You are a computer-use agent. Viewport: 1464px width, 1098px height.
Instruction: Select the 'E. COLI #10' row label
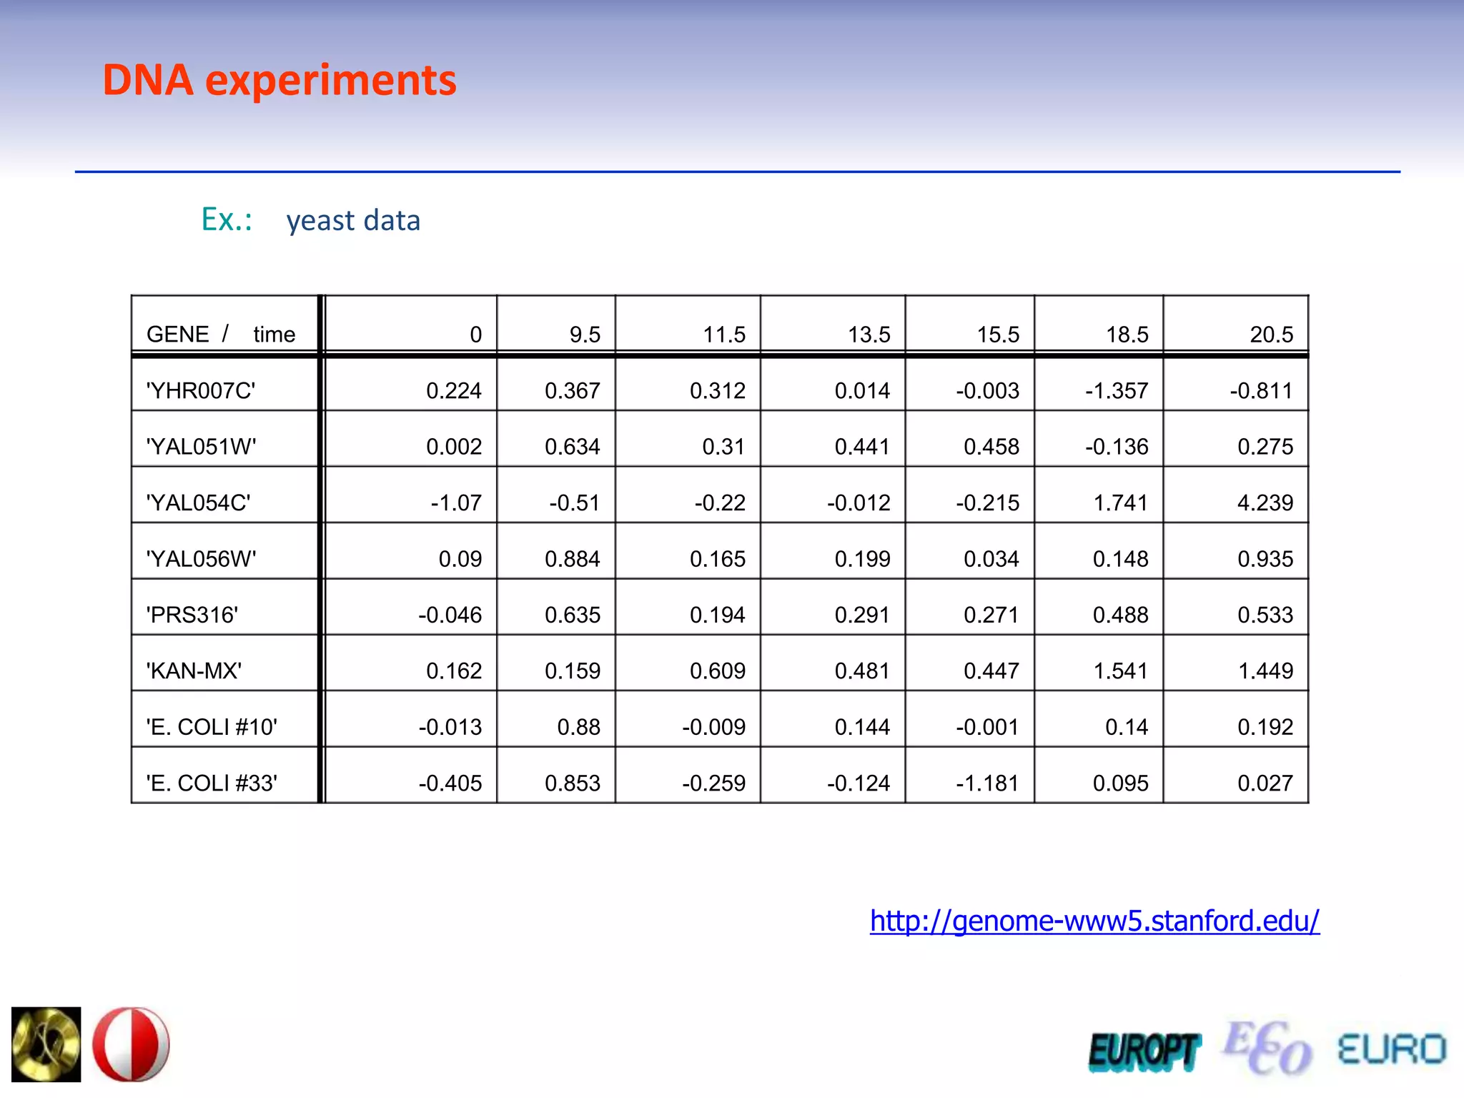pyautogui.click(x=212, y=727)
